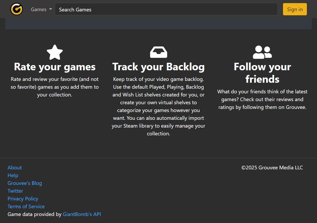
Task: Click the Grouvee logo in the navbar
Action: click(x=17, y=9)
